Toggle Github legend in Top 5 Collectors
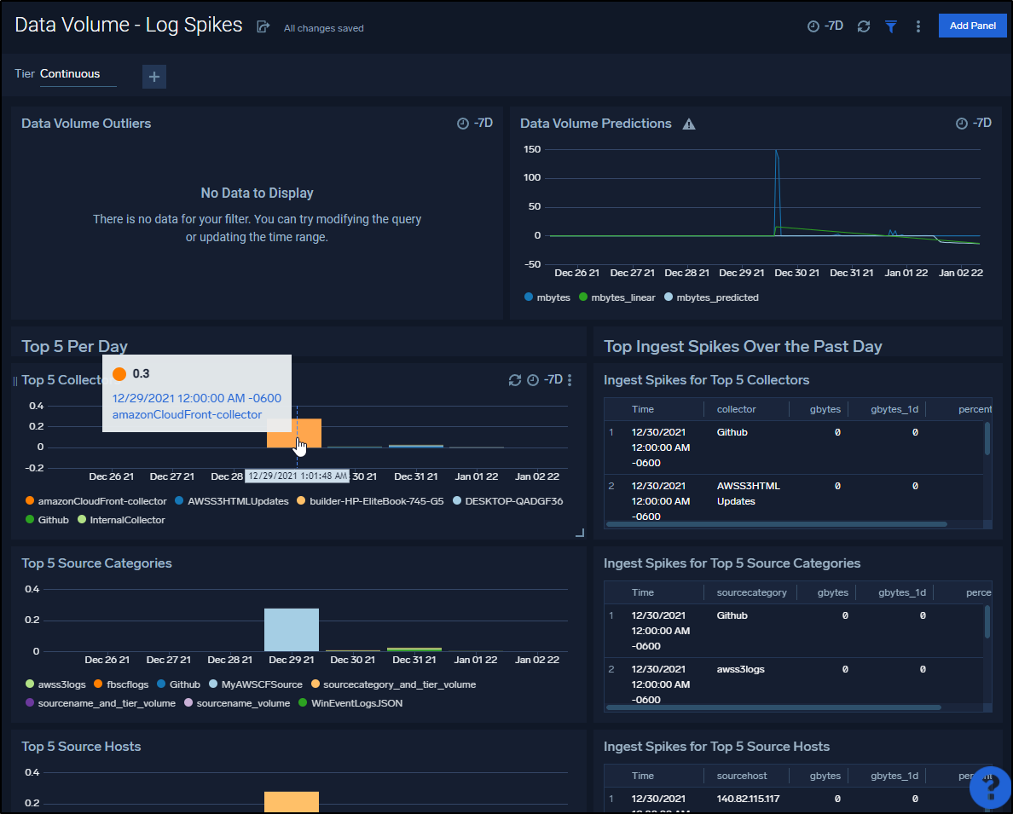Viewport: 1013px width, 814px height. 47,520
